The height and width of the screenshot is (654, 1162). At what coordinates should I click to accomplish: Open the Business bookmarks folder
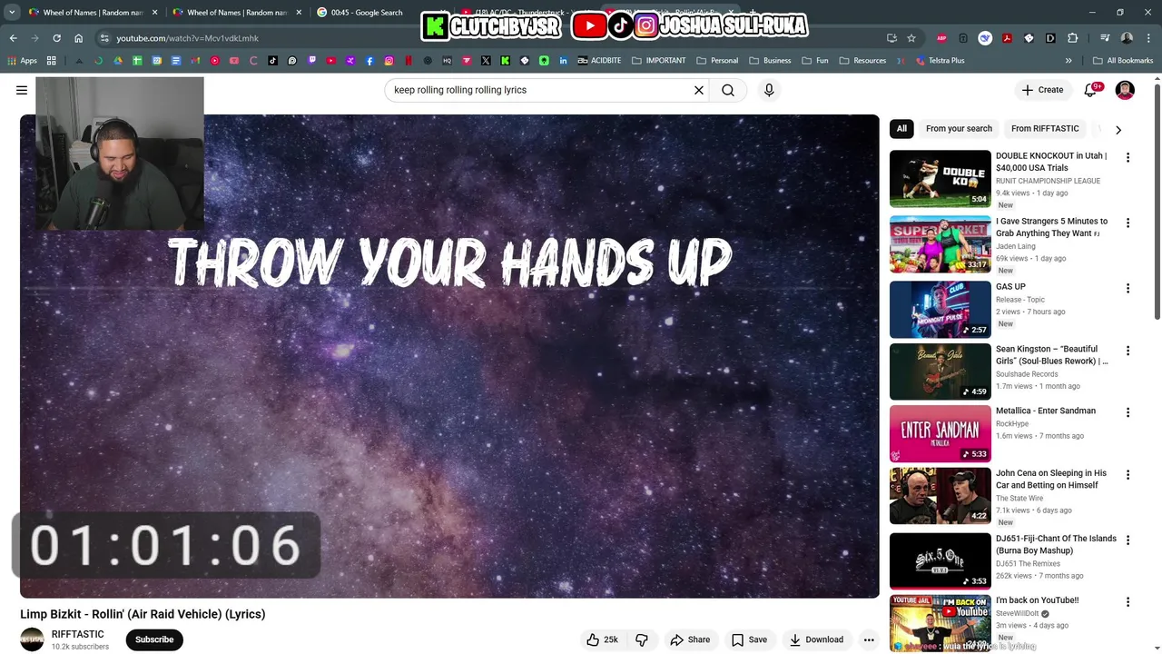coord(769,61)
